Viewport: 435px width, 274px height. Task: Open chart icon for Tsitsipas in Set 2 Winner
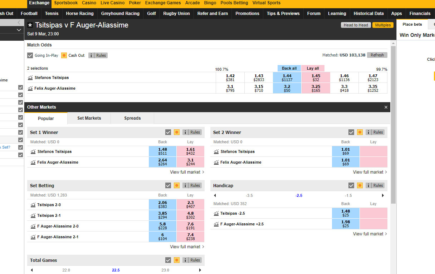(x=216, y=151)
